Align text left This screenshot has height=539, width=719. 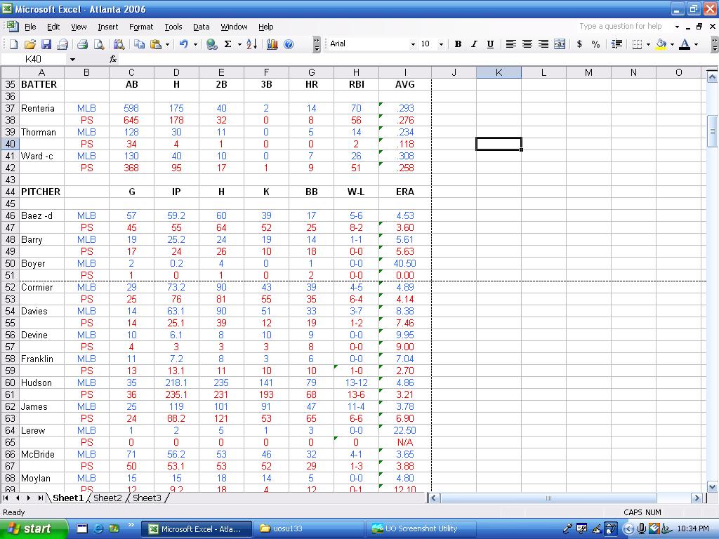[511, 44]
